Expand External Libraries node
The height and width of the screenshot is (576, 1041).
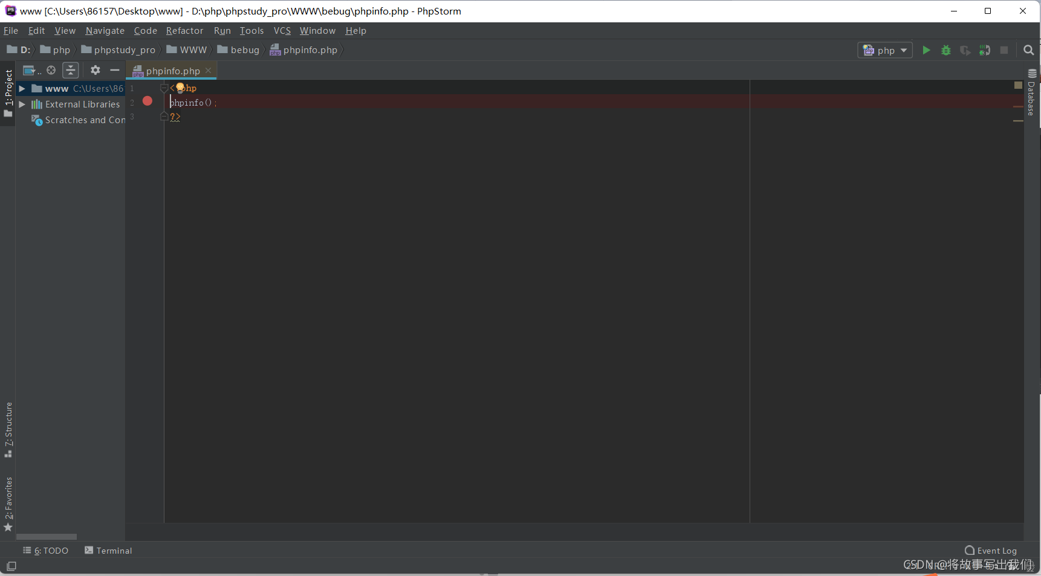pyautogui.click(x=22, y=104)
